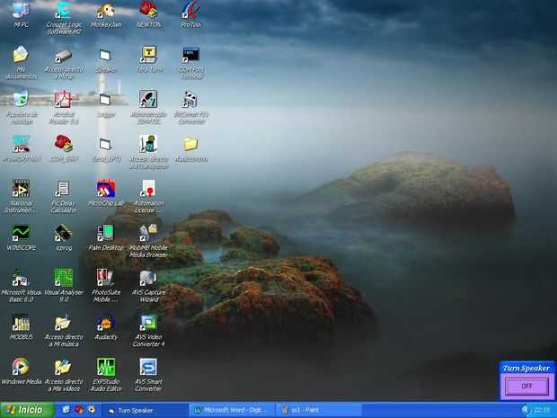Click the PIC Delay Calculator icon
The width and height of the screenshot is (557, 418).
pos(63,197)
